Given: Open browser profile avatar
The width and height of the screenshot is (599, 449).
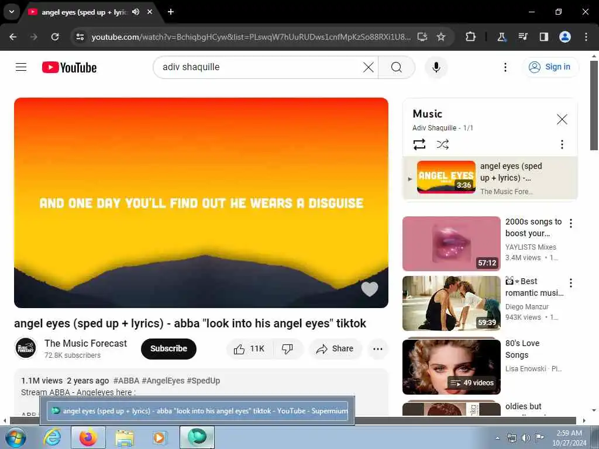Looking at the screenshot, I should click(x=565, y=37).
